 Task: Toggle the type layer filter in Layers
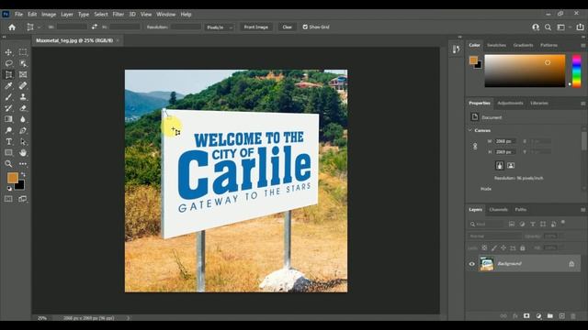click(x=533, y=224)
